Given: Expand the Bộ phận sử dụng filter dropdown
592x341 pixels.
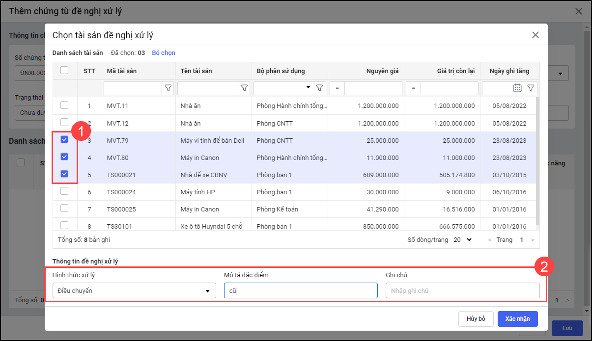Looking at the screenshot, I should tap(308, 87).
